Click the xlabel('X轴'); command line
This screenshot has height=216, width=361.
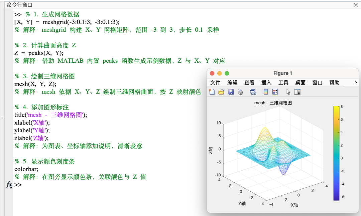click(32, 123)
